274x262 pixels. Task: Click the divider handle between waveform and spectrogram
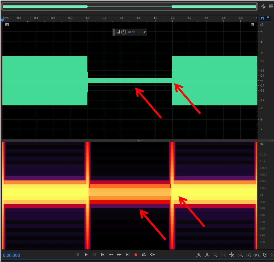tap(140, 141)
